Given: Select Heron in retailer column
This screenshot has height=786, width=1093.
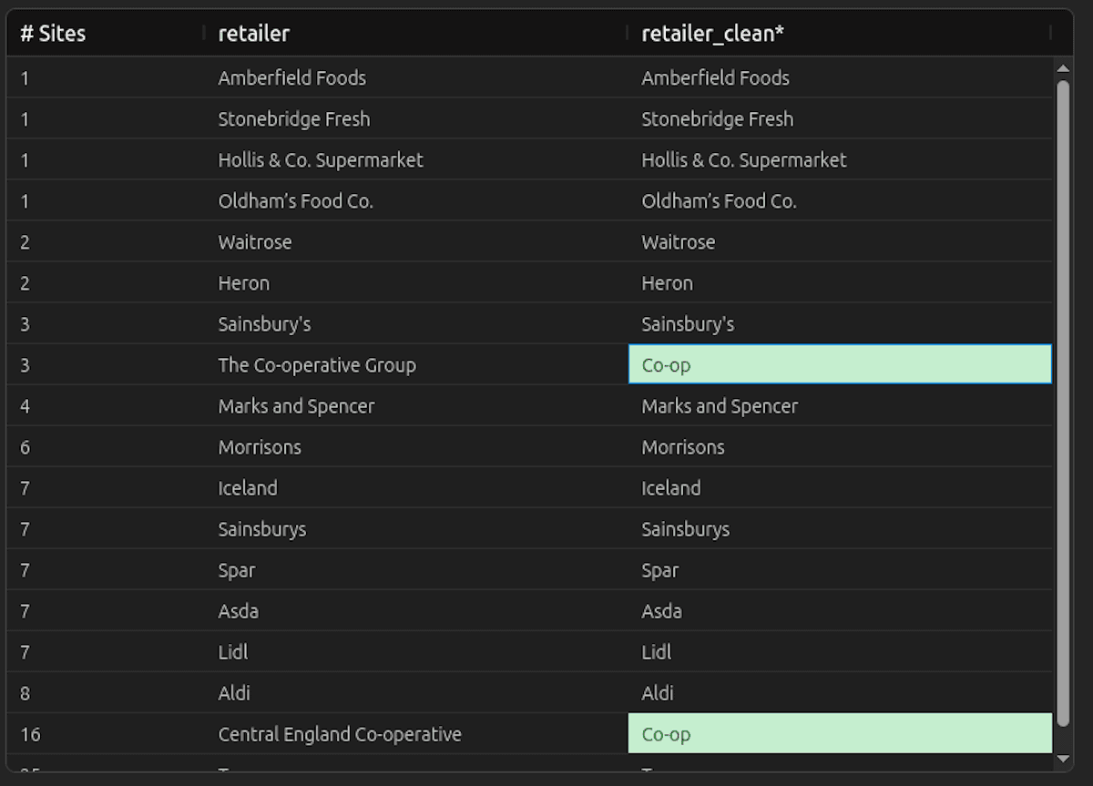Looking at the screenshot, I should [244, 282].
